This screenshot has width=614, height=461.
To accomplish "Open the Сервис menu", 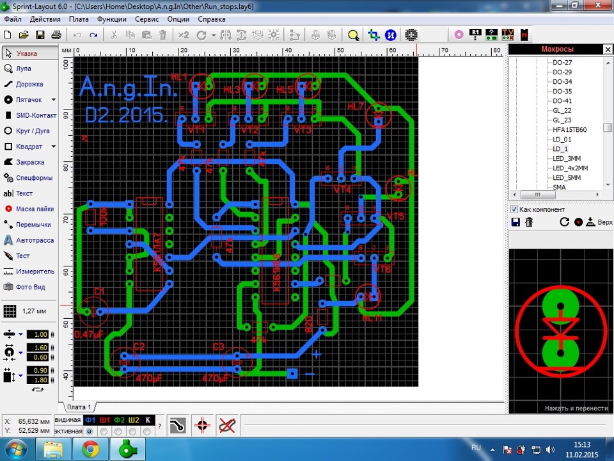I will tap(147, 19).
